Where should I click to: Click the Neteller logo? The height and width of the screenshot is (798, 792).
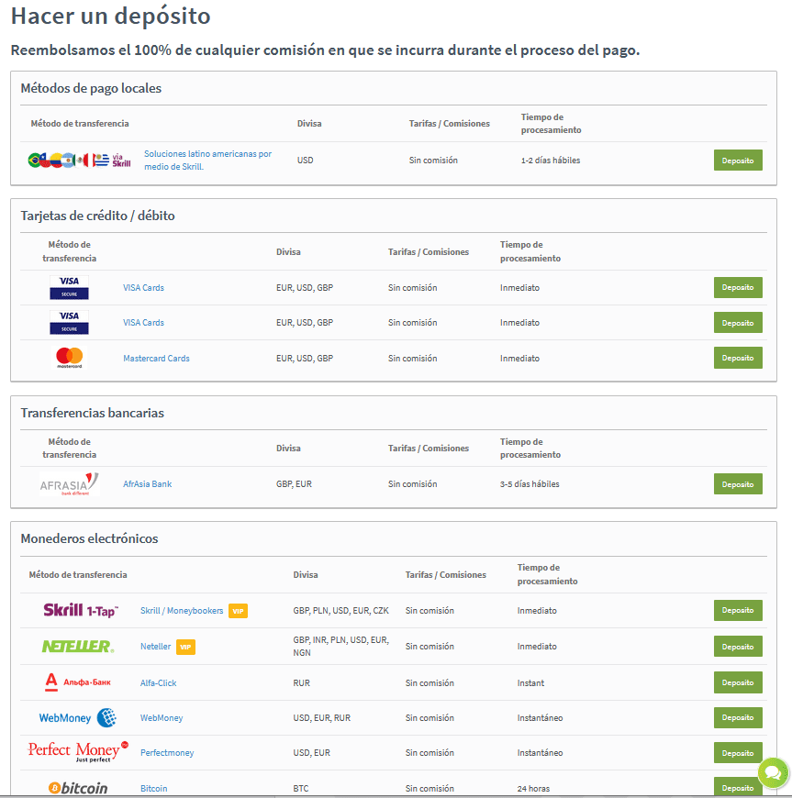pos(78,647)
